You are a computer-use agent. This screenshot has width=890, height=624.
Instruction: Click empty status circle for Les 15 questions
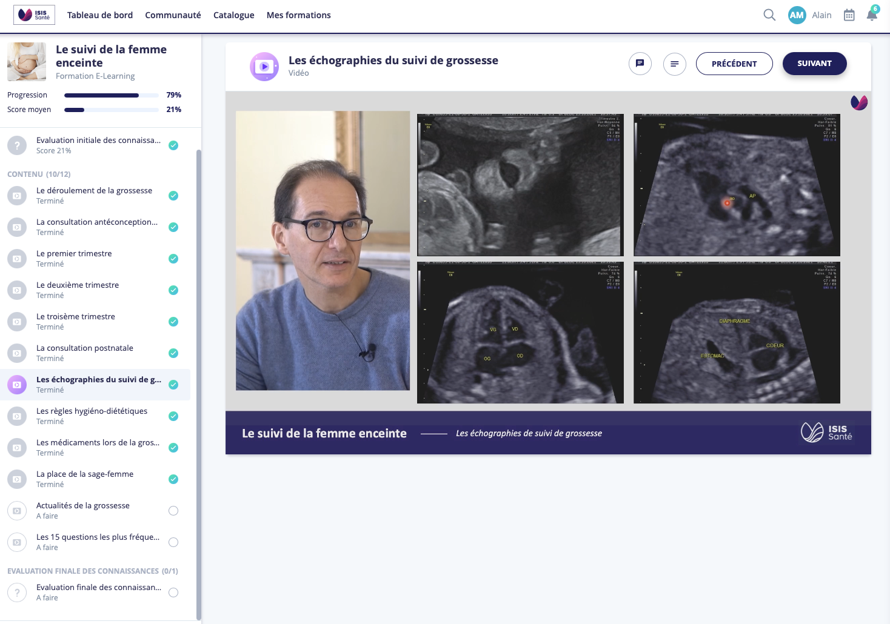click(173, 542)
